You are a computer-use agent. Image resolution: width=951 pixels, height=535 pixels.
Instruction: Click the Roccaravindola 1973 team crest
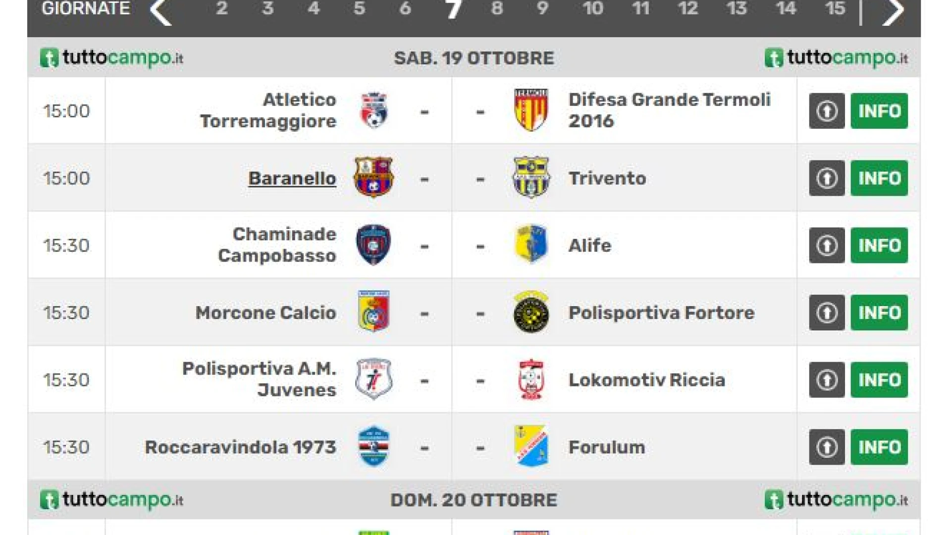[374, 446]
